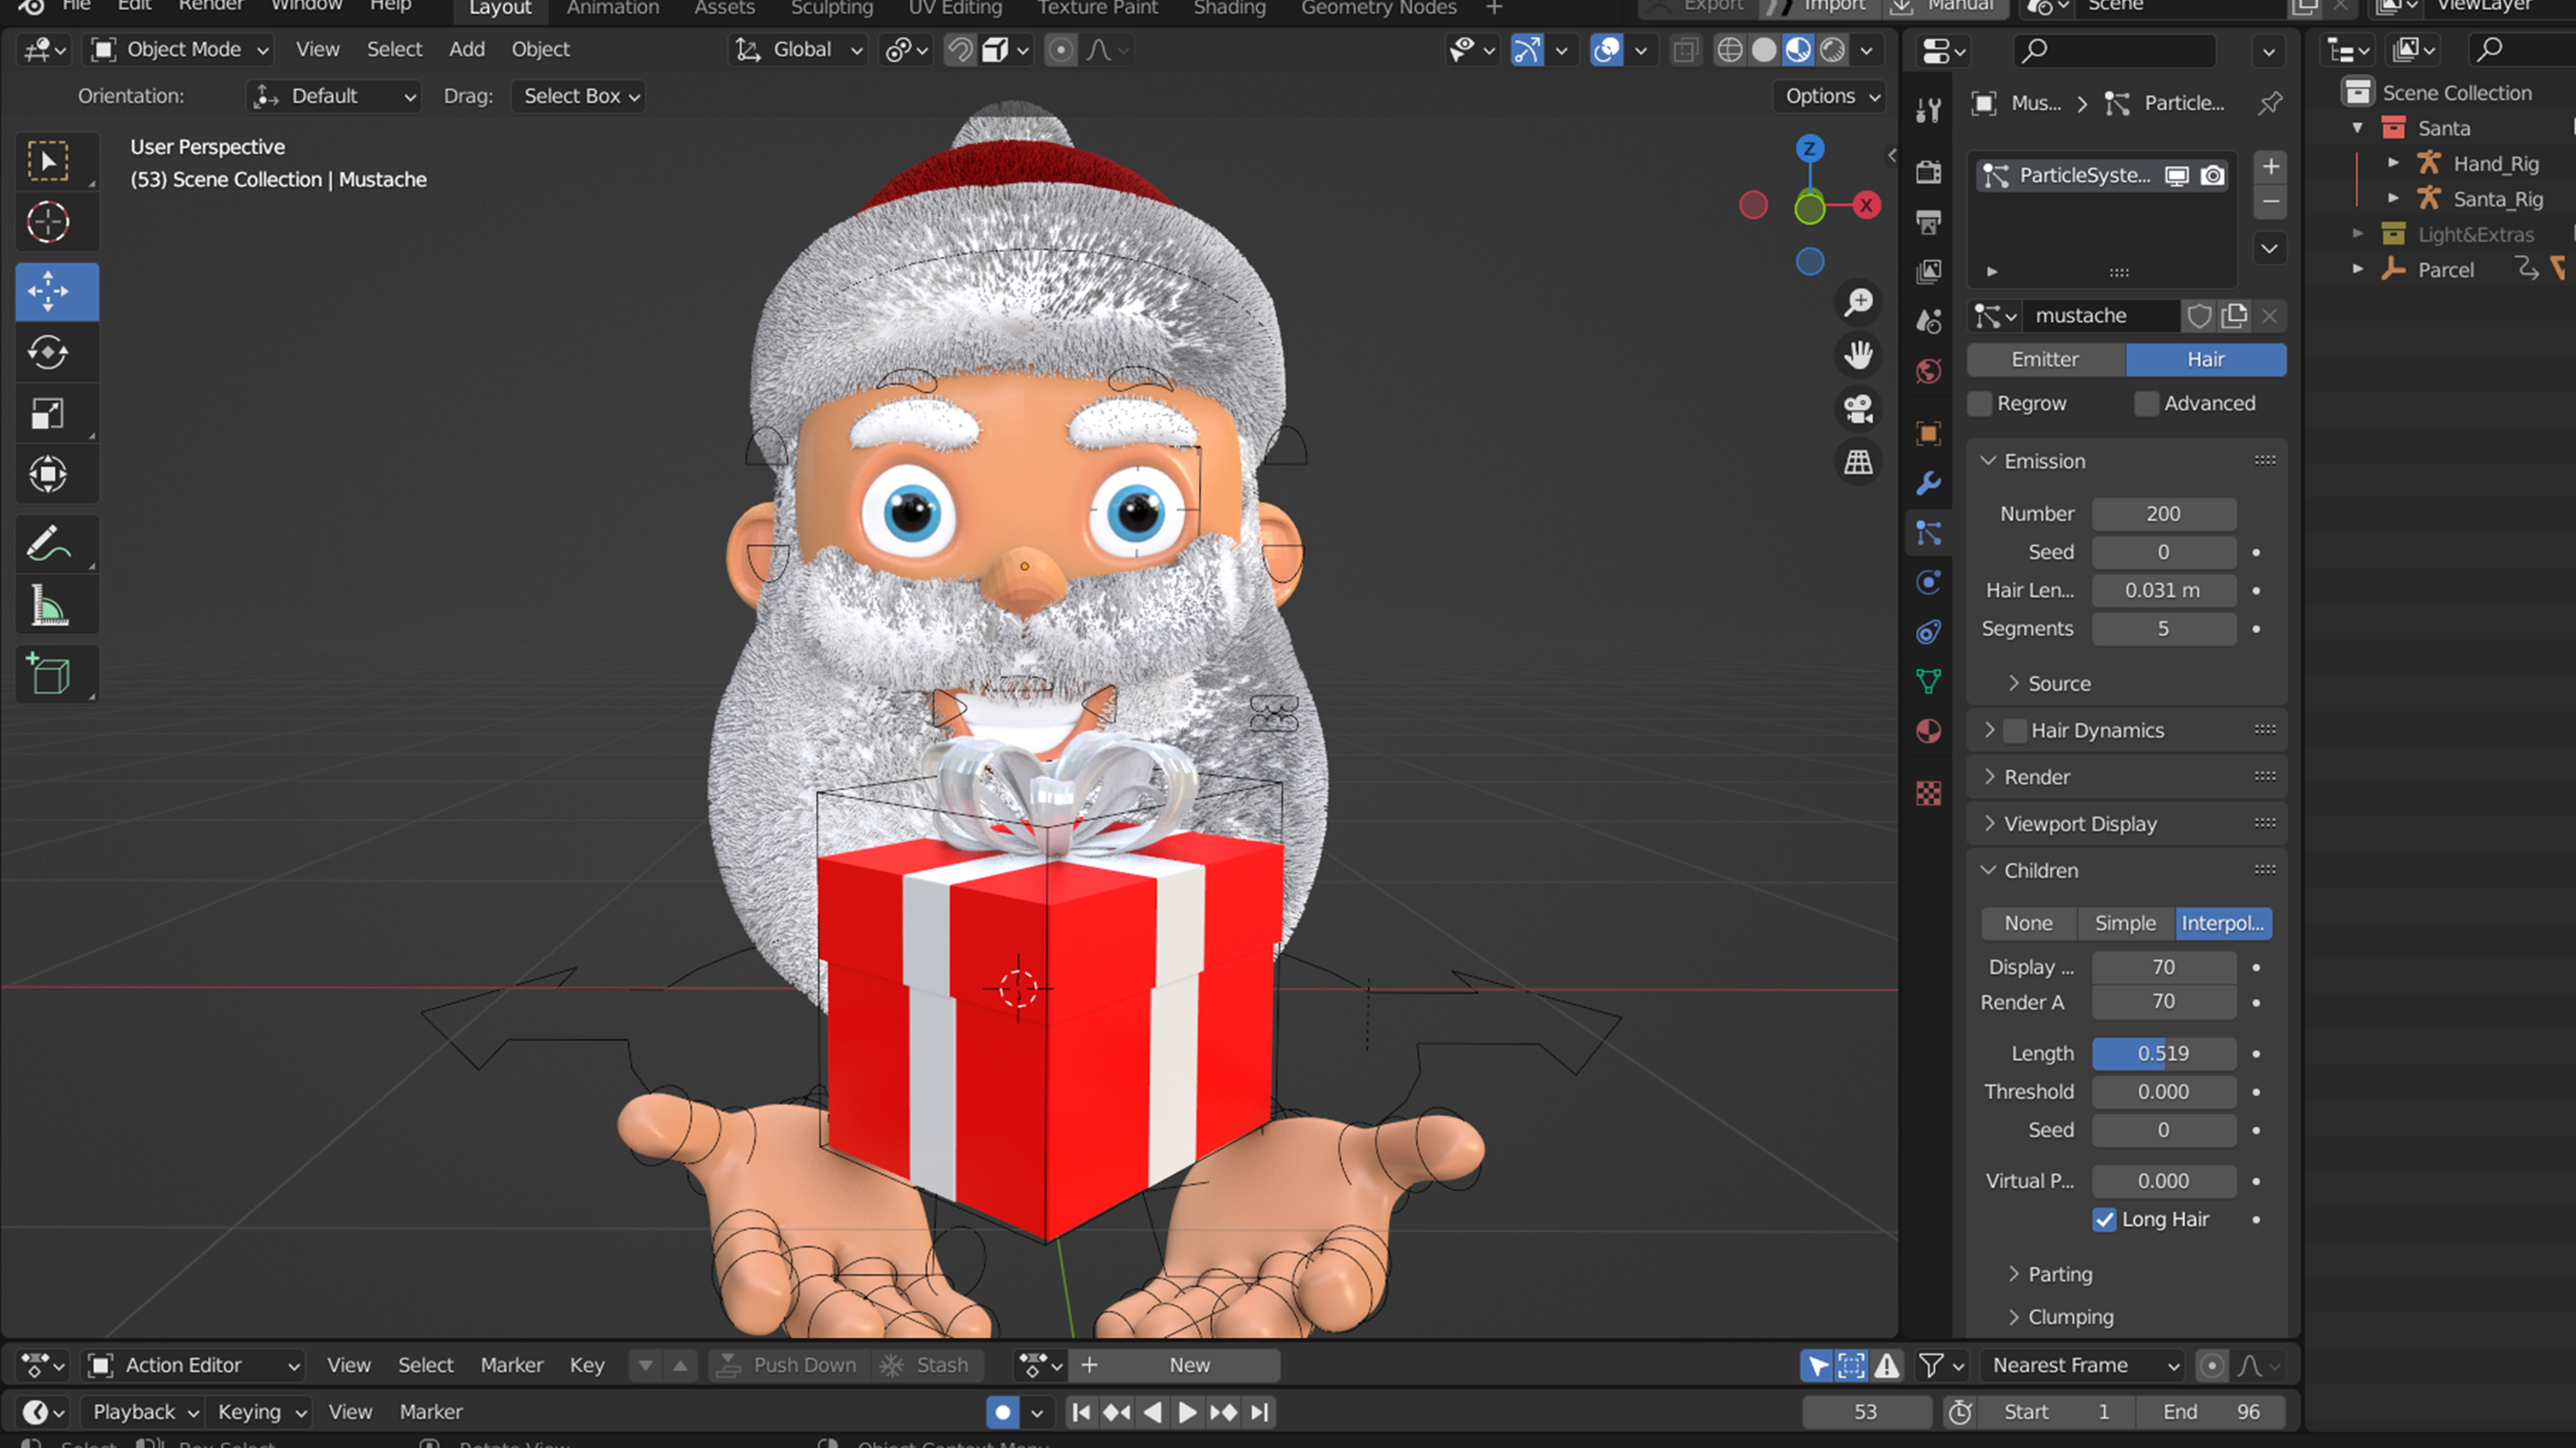Open the Output properties tab

tap(1929, 222)
